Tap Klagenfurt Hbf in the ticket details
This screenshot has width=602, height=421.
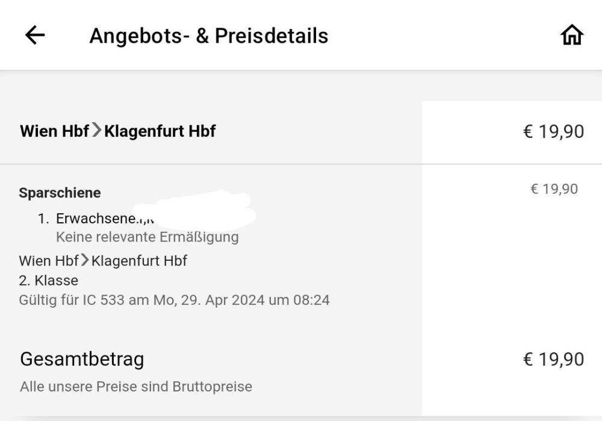(139, 261)
